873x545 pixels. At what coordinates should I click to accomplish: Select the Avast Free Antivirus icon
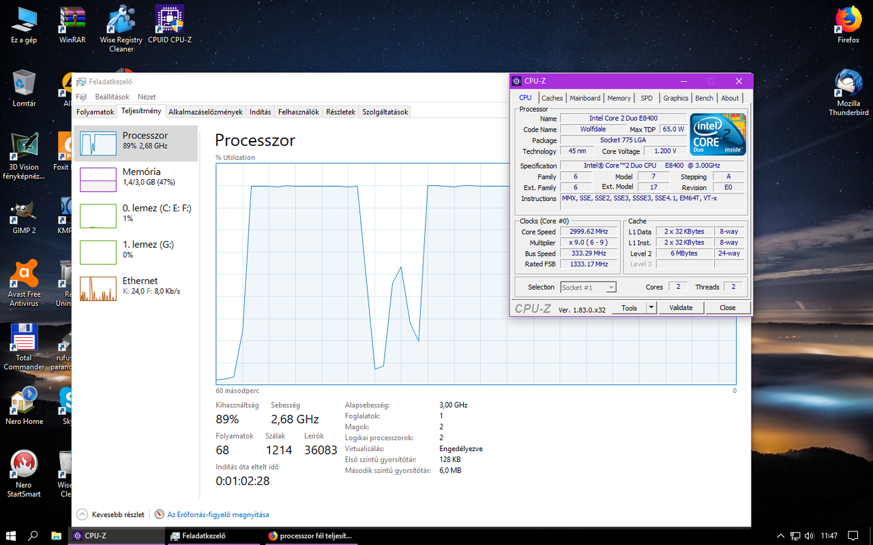point(24,283)
